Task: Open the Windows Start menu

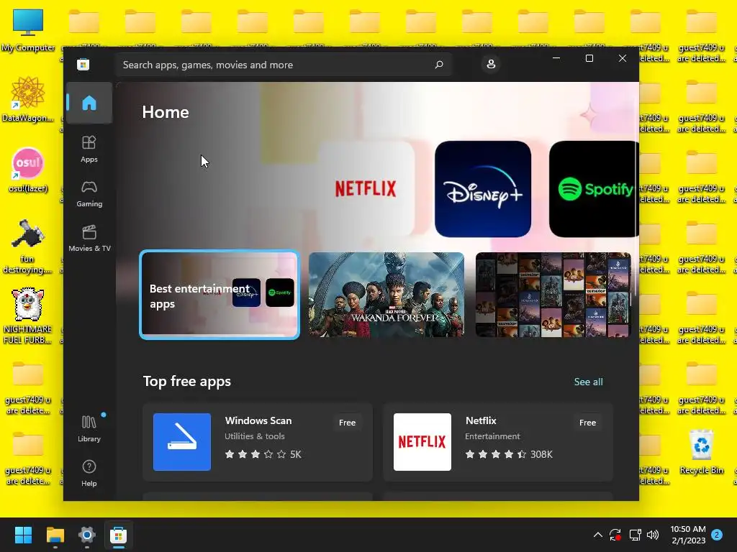Action: click(23, 535)
